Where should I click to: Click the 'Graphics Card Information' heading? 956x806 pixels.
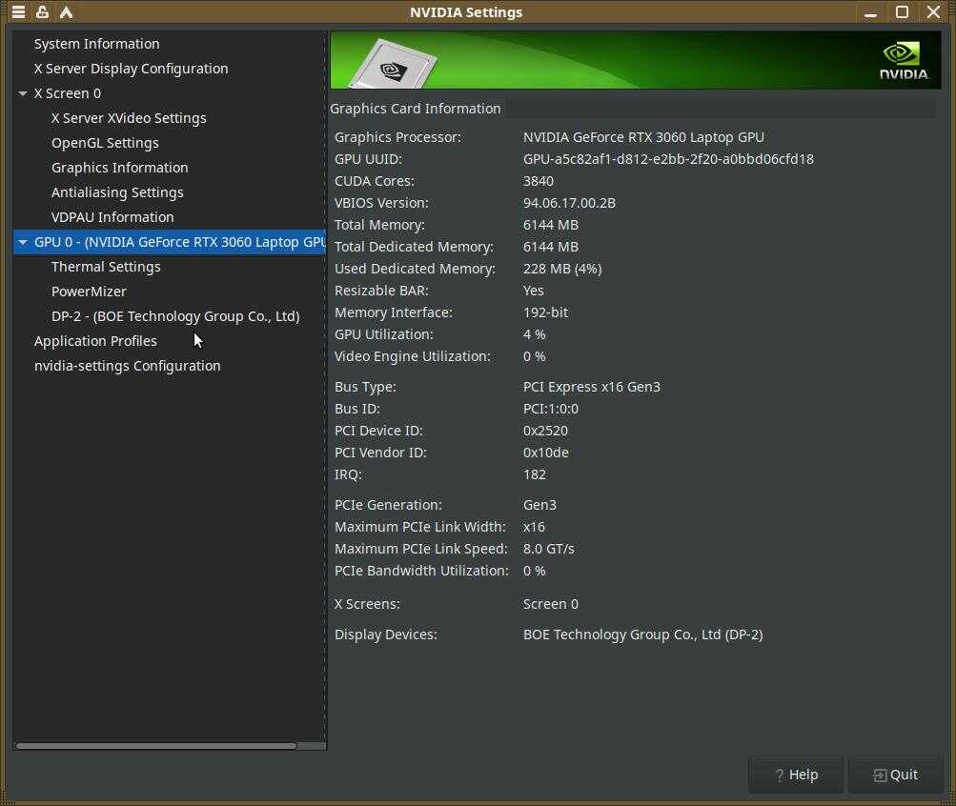416,109
